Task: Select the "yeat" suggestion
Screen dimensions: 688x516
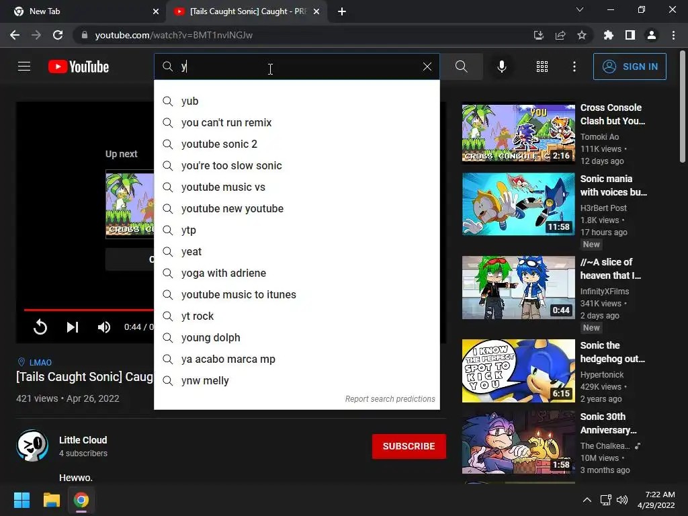Action: (296, 251)
